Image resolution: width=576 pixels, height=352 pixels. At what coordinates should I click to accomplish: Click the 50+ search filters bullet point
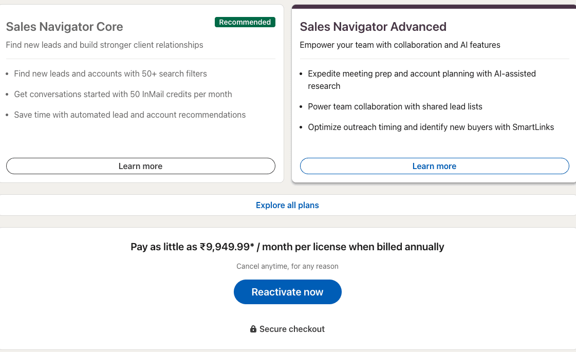point(110,73)
